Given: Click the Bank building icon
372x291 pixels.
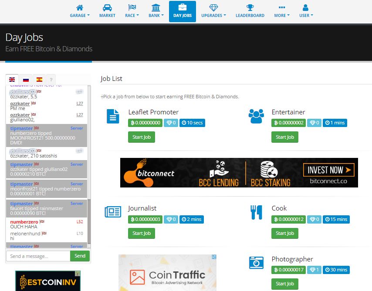Looking at the screenshot, I should (x=156, y=8).
